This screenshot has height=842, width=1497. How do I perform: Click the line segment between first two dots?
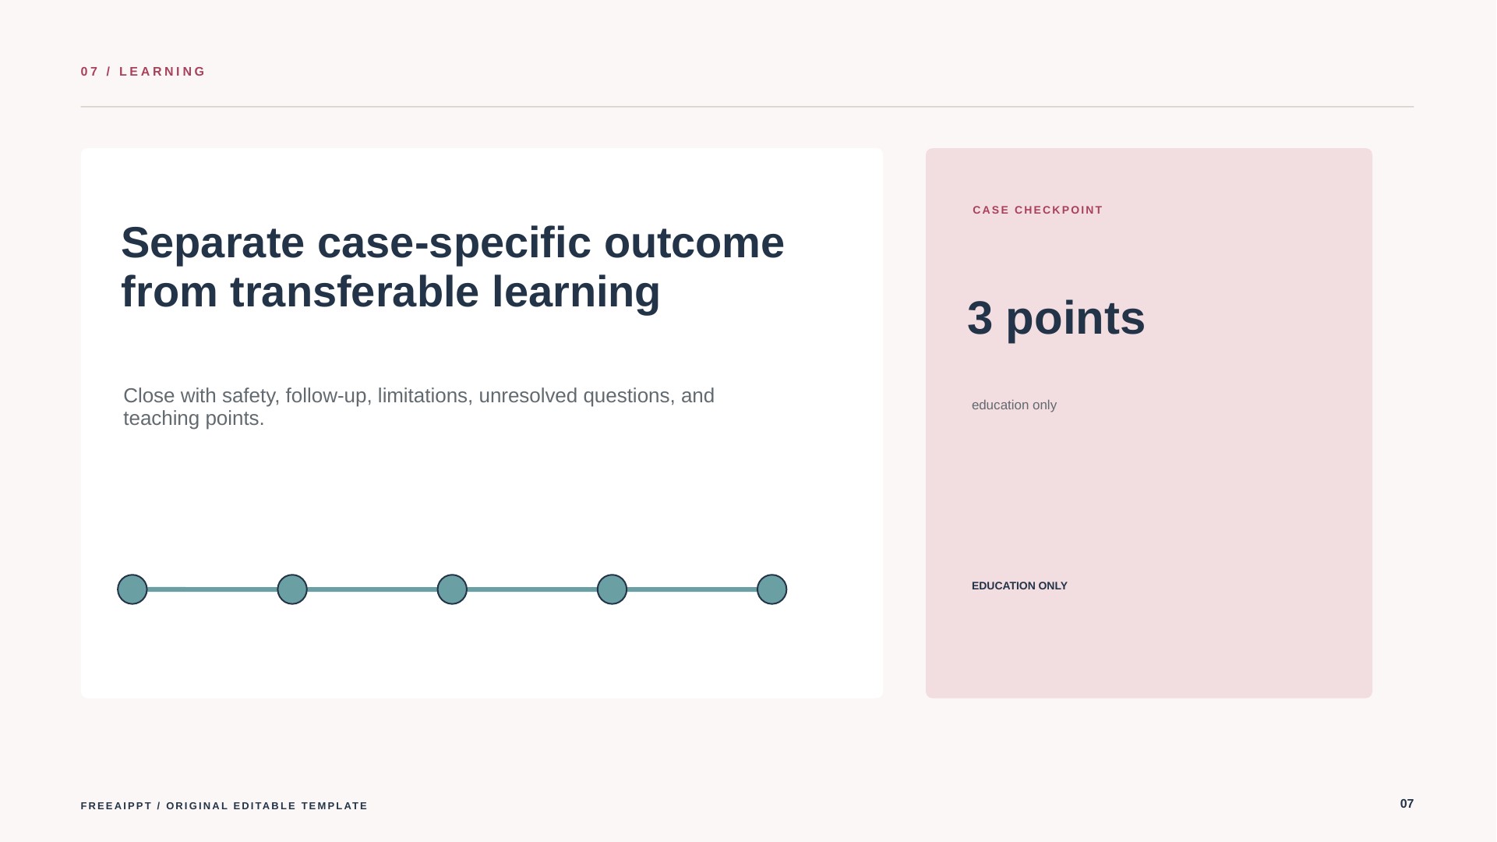click(x=212, y=589)
